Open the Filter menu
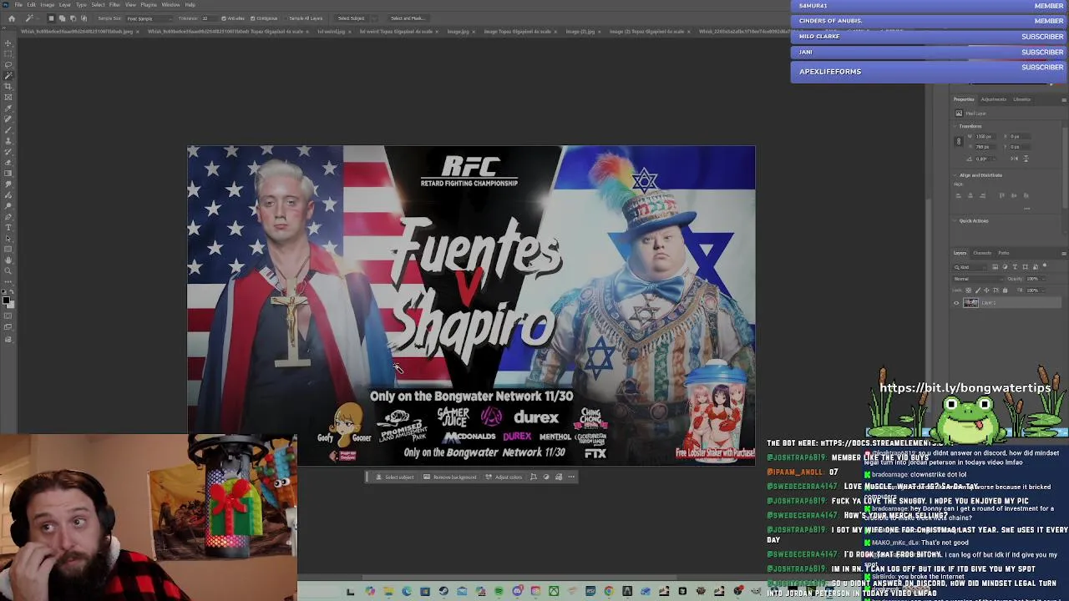 click(x=114, y=5)
